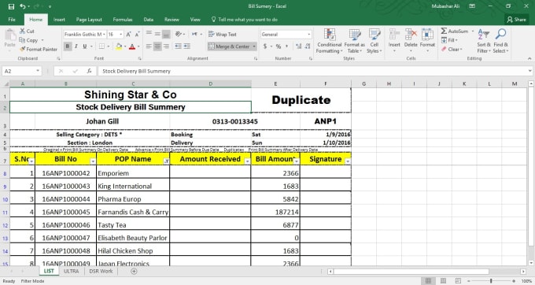Open filter dropdown on Bill No column
Screen dimensions: 535x285
coord(93,161)
